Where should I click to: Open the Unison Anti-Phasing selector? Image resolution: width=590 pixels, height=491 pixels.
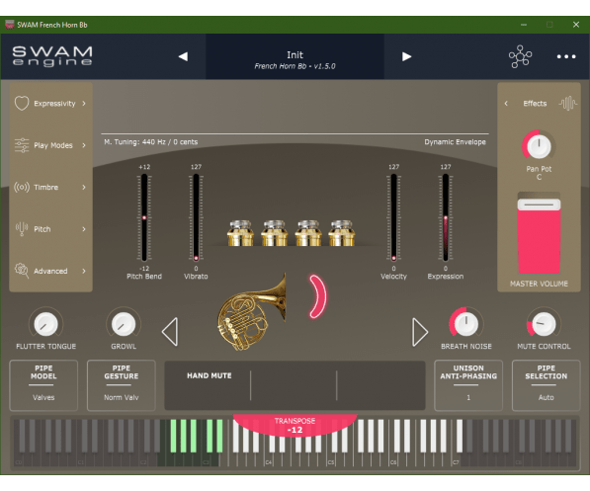click(468, 385)
